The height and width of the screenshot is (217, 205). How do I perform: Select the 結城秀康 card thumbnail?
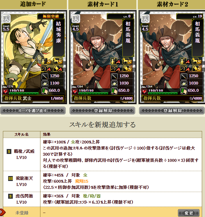click(33, 57)
